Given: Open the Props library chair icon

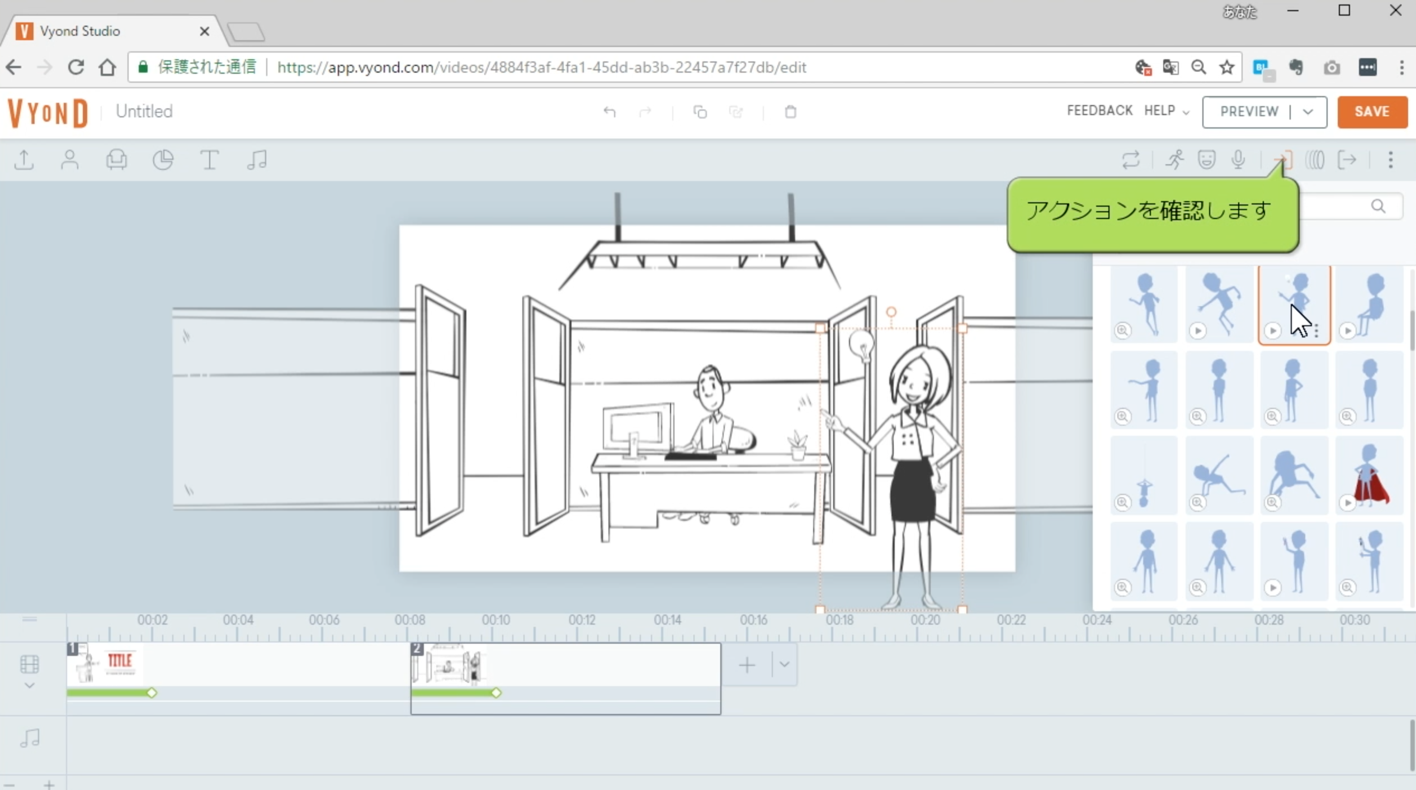Looking at the screenshot, I should [116, 160].
